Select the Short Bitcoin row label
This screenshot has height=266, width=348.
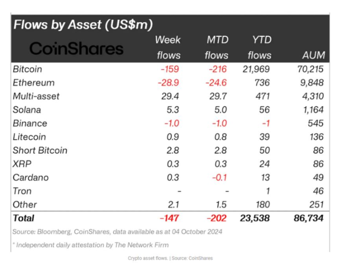pyautogui.click(x=40, y=151)
